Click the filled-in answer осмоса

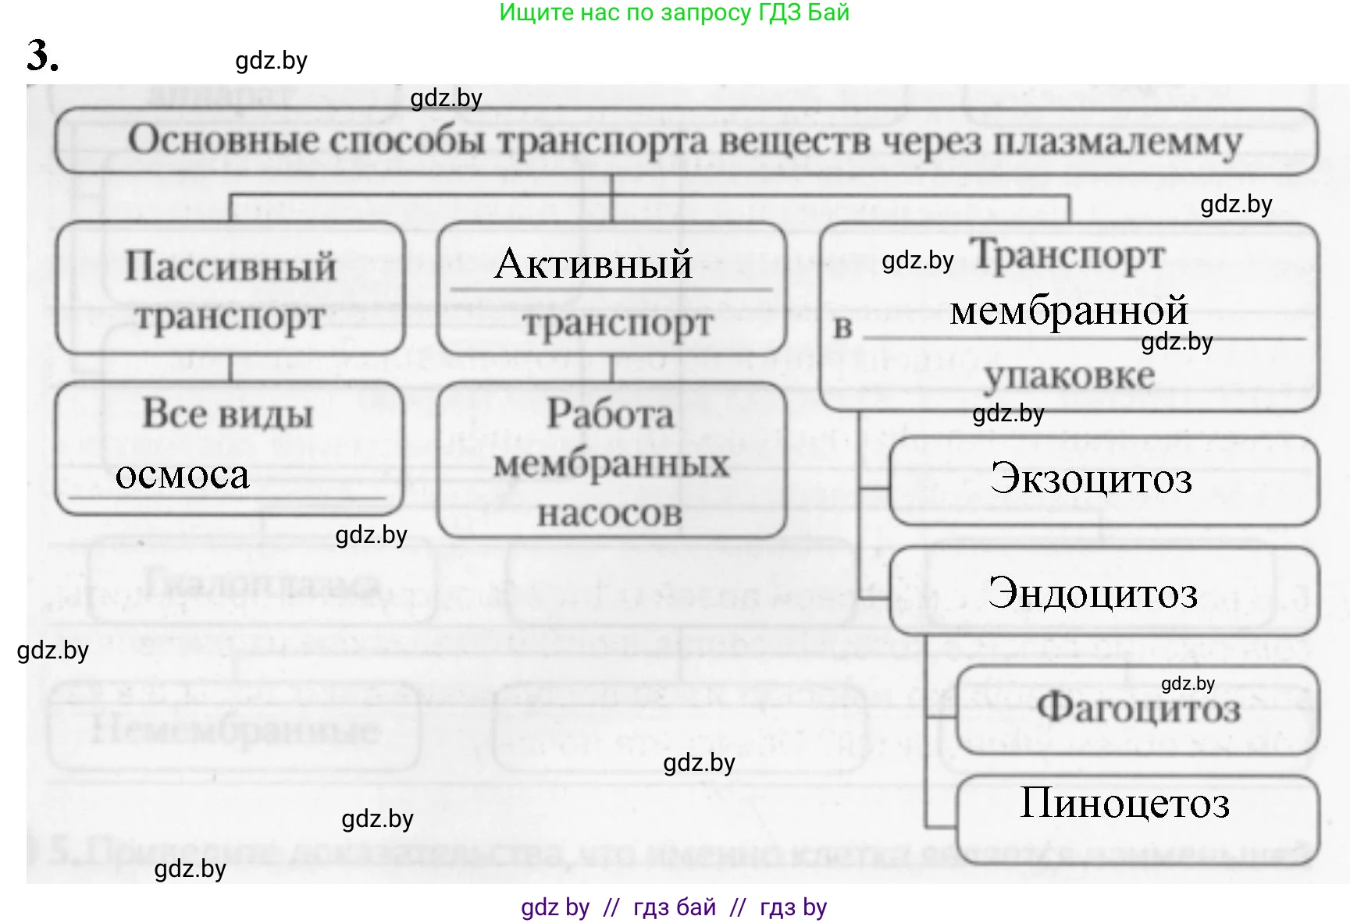tap(183, 475)
